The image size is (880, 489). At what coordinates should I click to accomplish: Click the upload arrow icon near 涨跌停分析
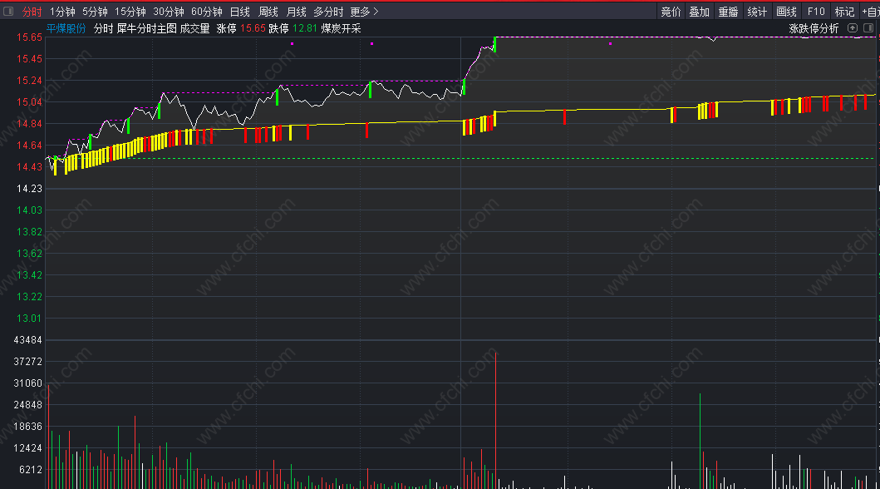point(853,28)
